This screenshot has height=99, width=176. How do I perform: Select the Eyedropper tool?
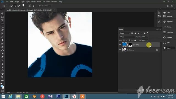[x=2, y=30]
